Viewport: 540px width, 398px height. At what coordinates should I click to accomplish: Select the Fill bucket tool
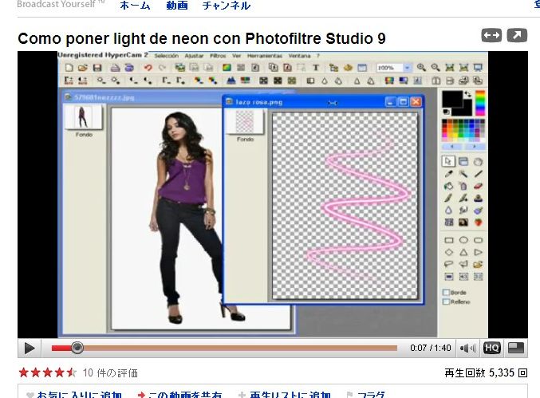[x=448, y=186]
